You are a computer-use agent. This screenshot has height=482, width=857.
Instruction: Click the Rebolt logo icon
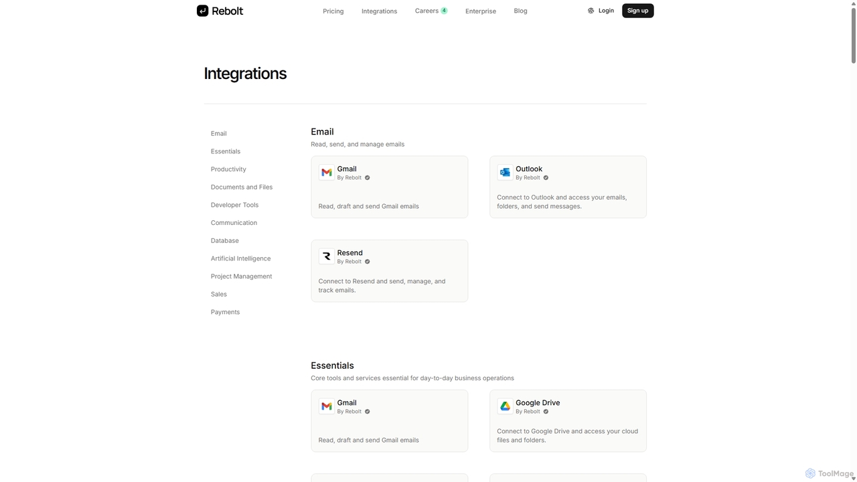tap(202, 11)
